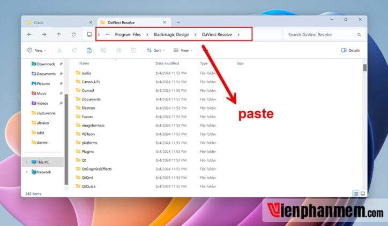Open the New dropdown menu

coord(36,50)
